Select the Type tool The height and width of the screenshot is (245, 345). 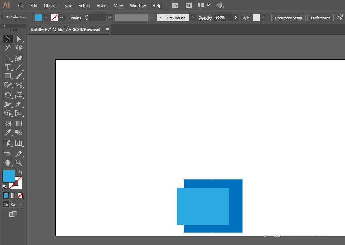click(x=7, y=67)
